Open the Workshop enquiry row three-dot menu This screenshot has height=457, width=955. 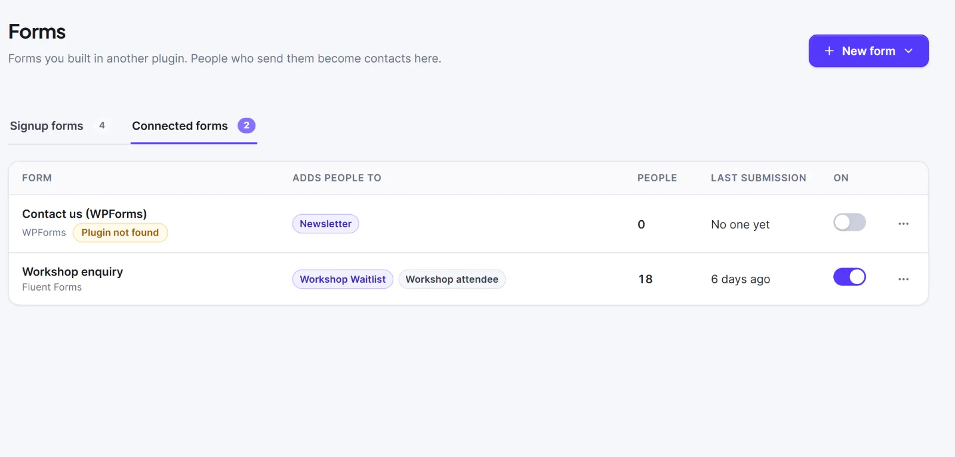(903, 279)
